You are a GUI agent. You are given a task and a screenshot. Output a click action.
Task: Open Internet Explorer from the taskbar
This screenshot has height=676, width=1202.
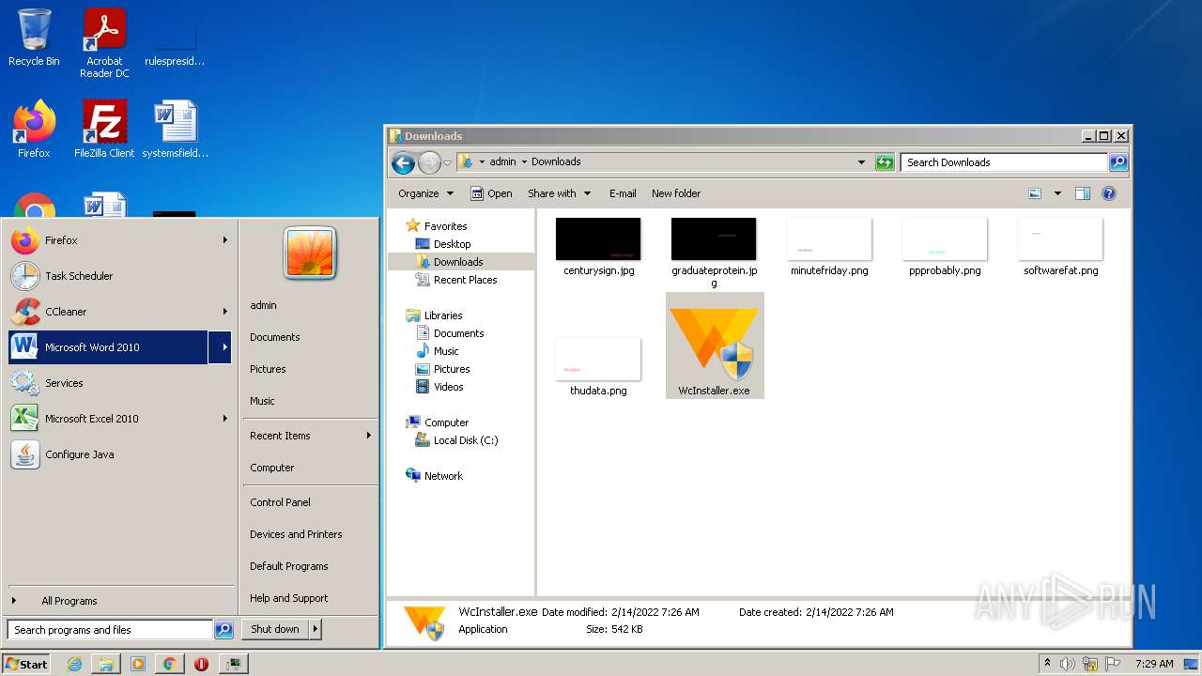coord(75,664)
